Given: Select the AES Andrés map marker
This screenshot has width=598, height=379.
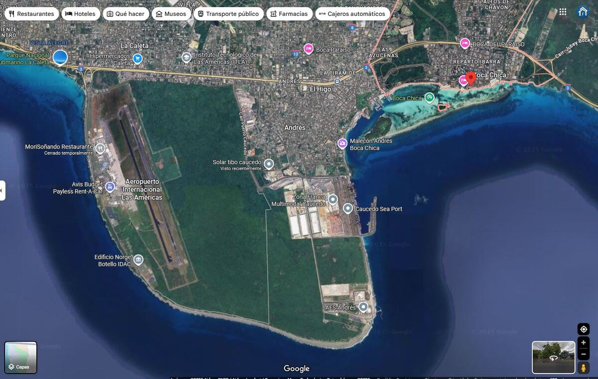Looking at the screenshot, I should click(x=364, y=307).
